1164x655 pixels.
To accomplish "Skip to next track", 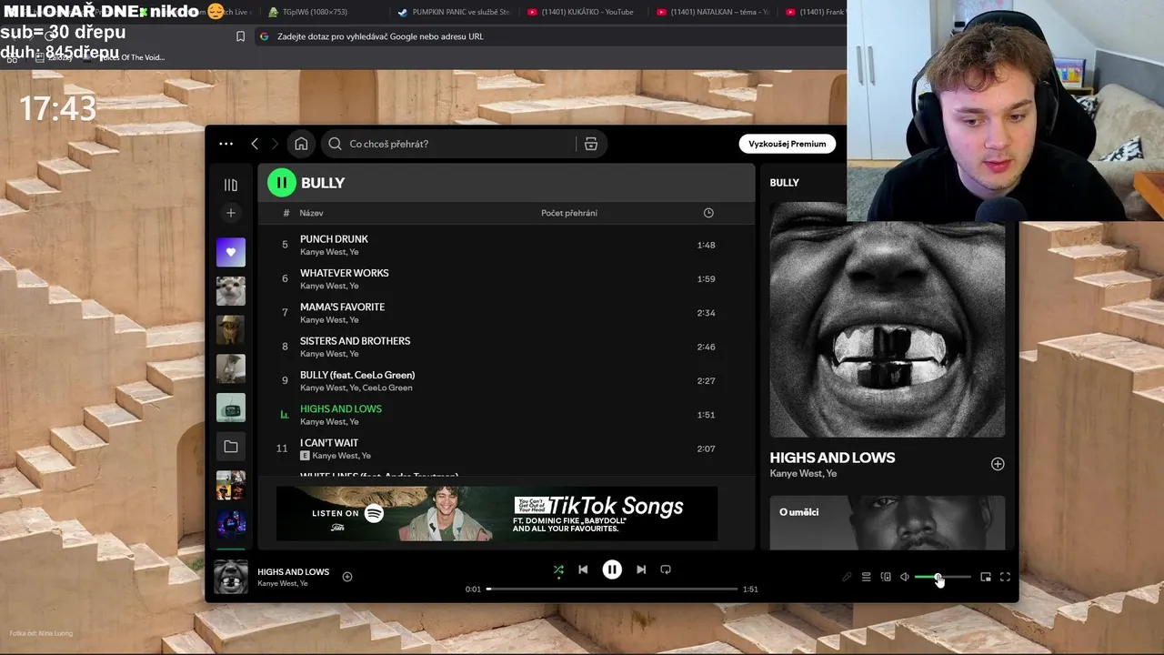I will click(641, 569).
